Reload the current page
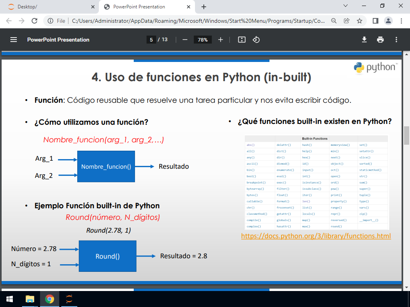 34,21
